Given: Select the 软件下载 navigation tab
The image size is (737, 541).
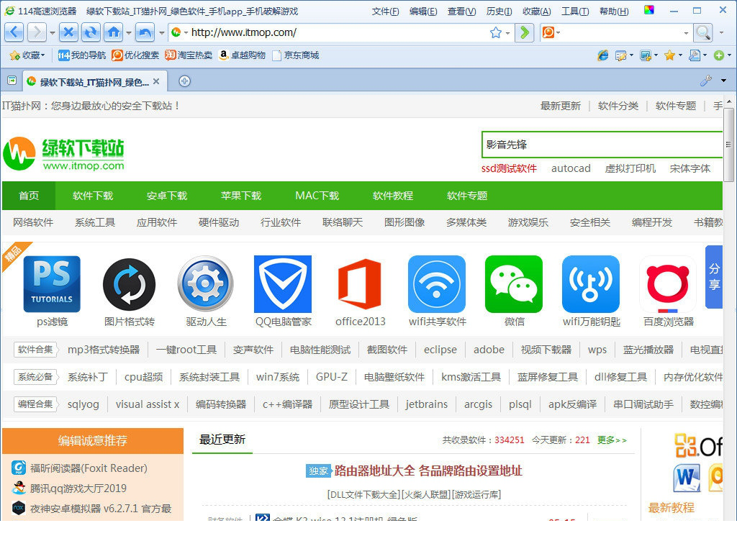Looking at the screenshot, I should pyautogui.click(x=93, y=196).
